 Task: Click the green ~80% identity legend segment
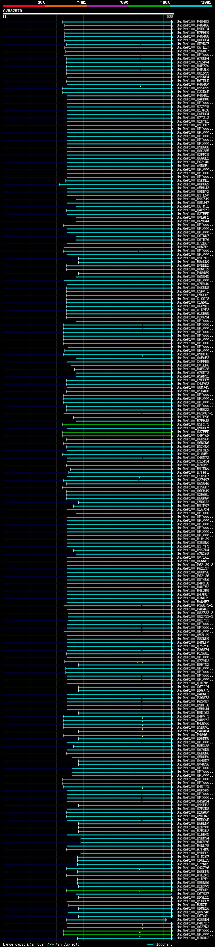149,6
